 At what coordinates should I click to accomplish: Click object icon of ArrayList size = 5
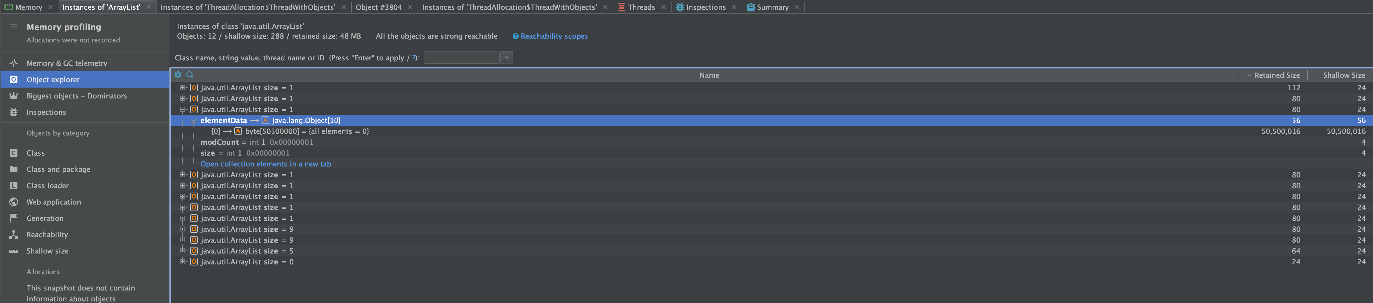[x=194, y=251]
